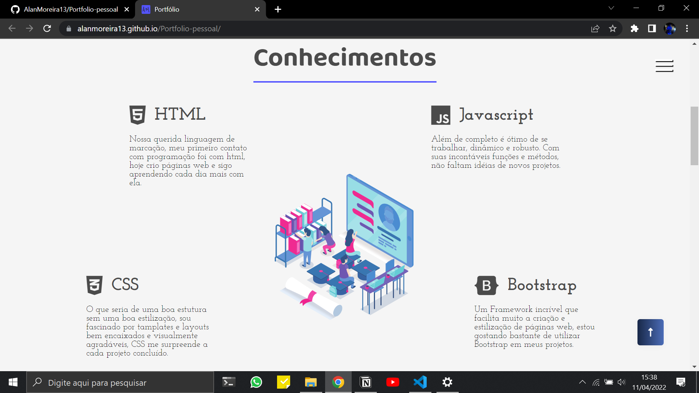Viewport: 699px width, 393px height.
Task: Switch to the AlanMoreira13/Portfolio-pessoal tab
Action: [70, 9]
